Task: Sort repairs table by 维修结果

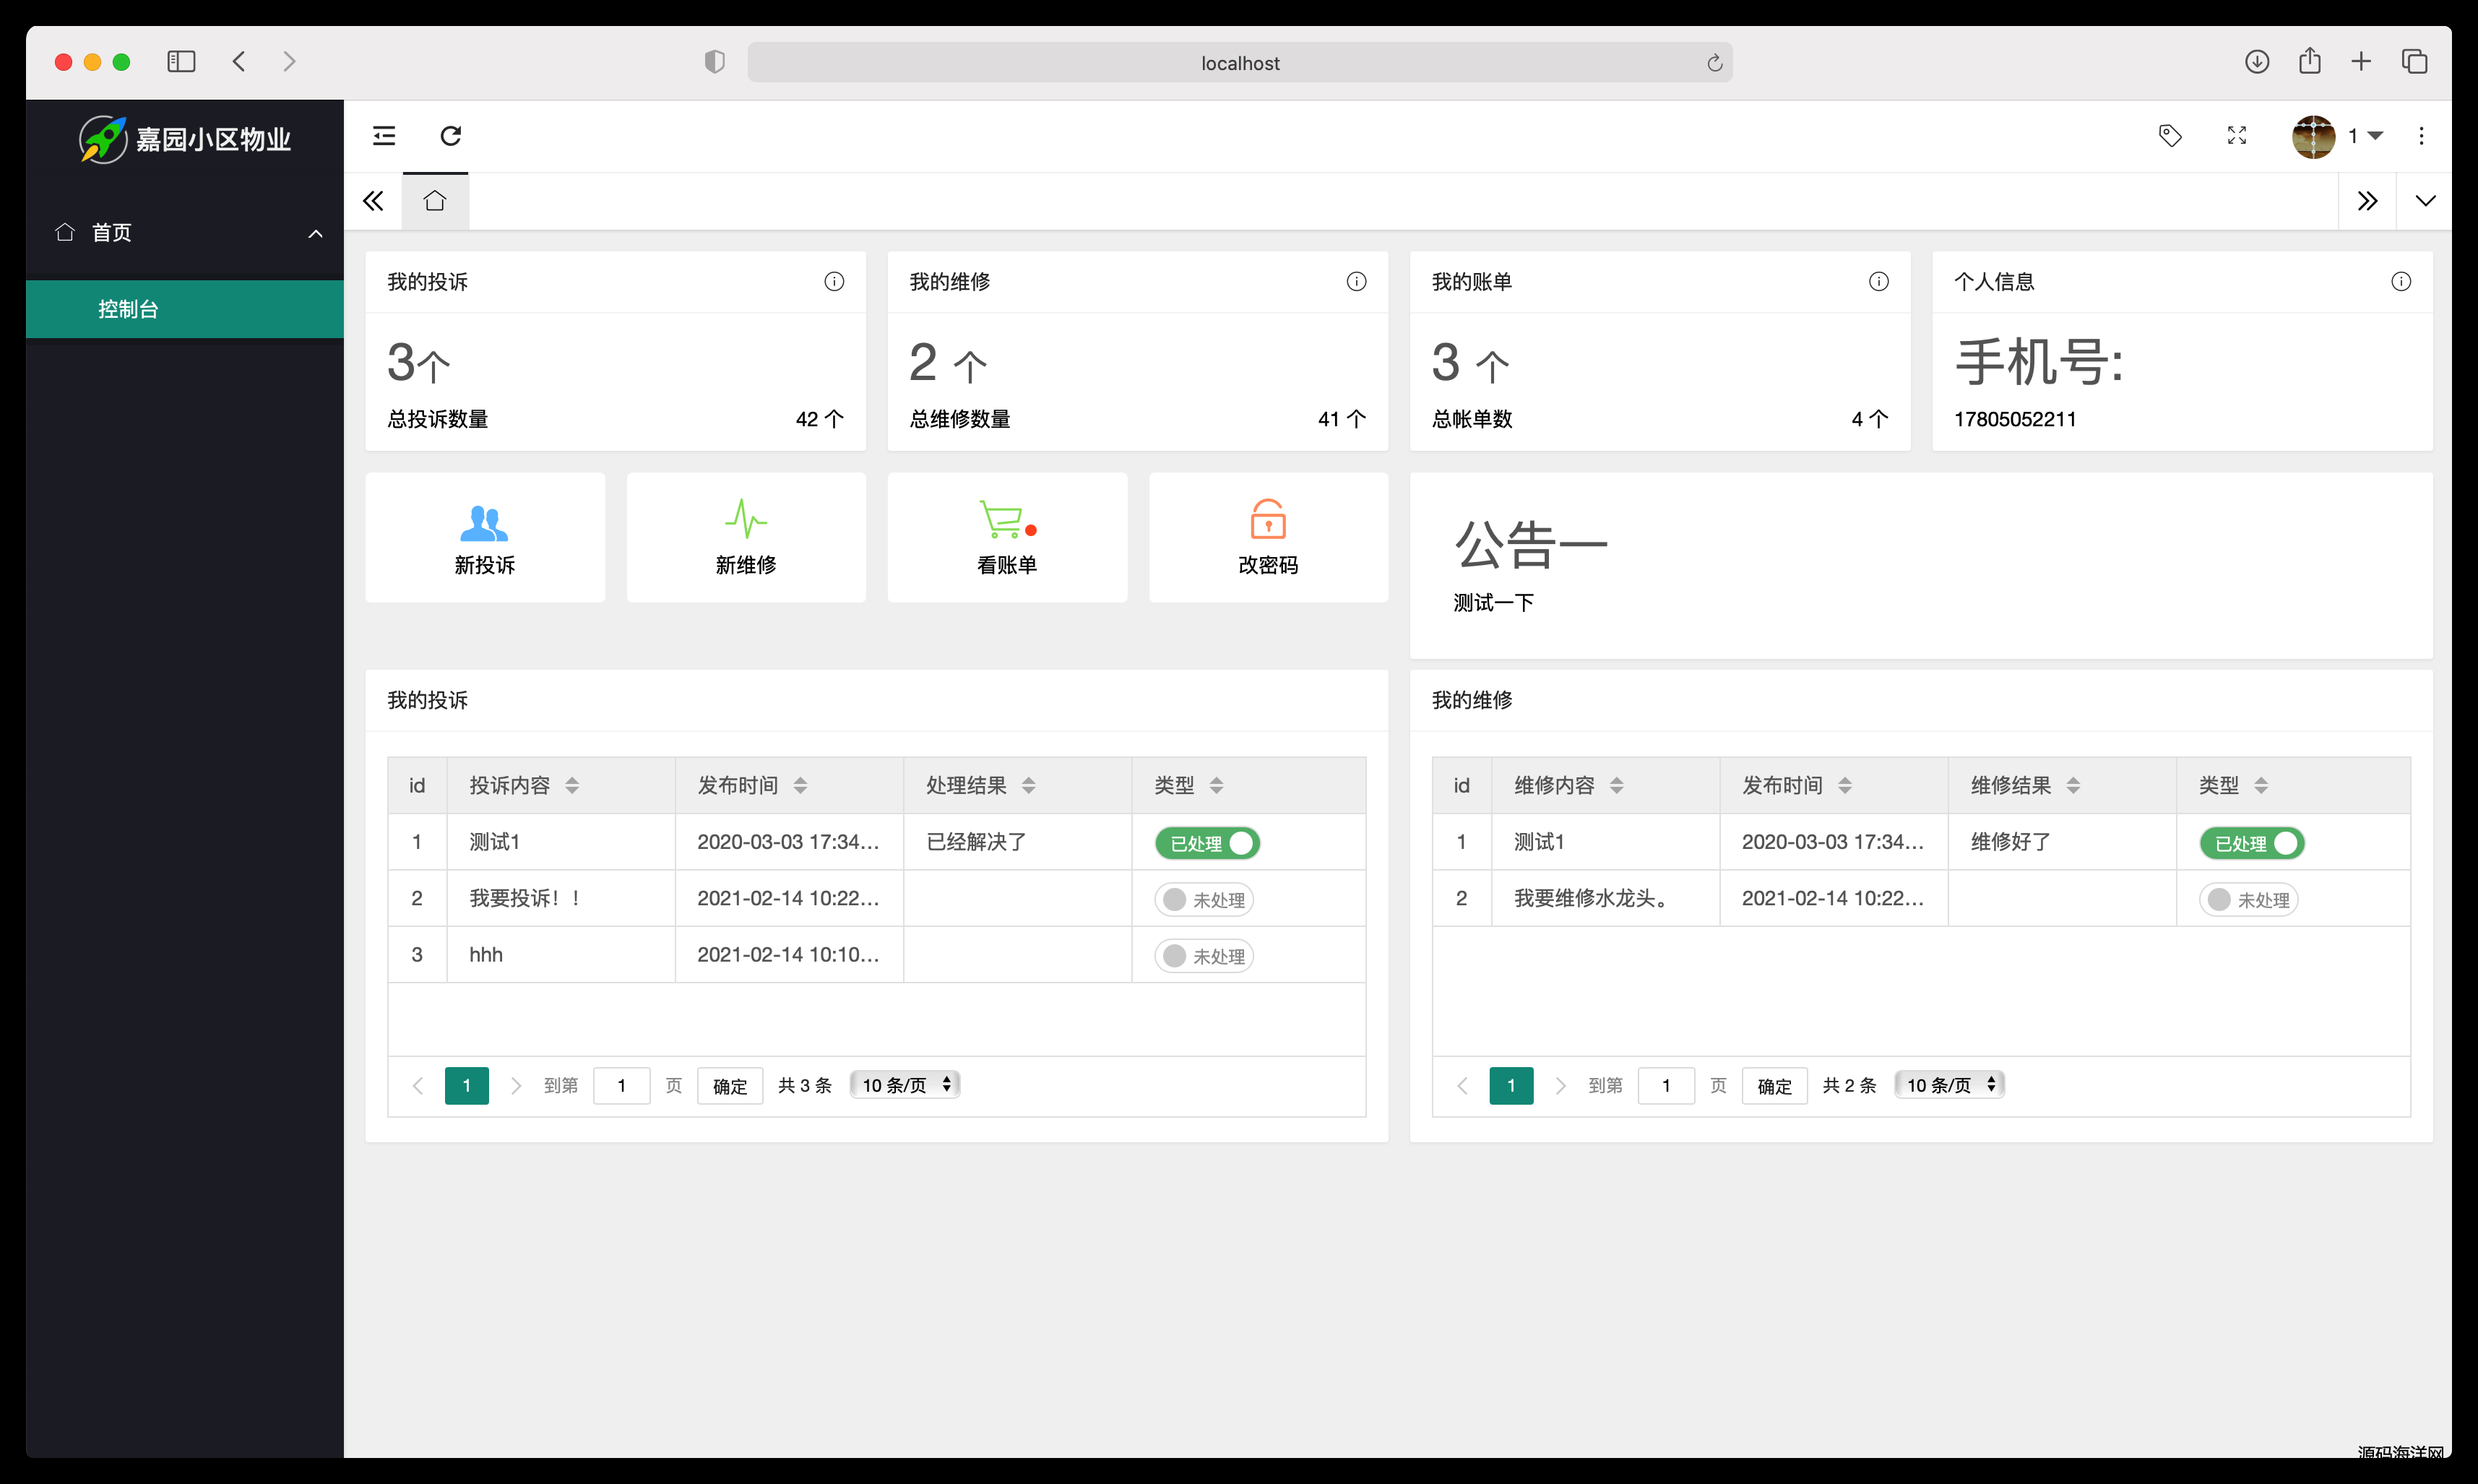Action: (2073, 786)
